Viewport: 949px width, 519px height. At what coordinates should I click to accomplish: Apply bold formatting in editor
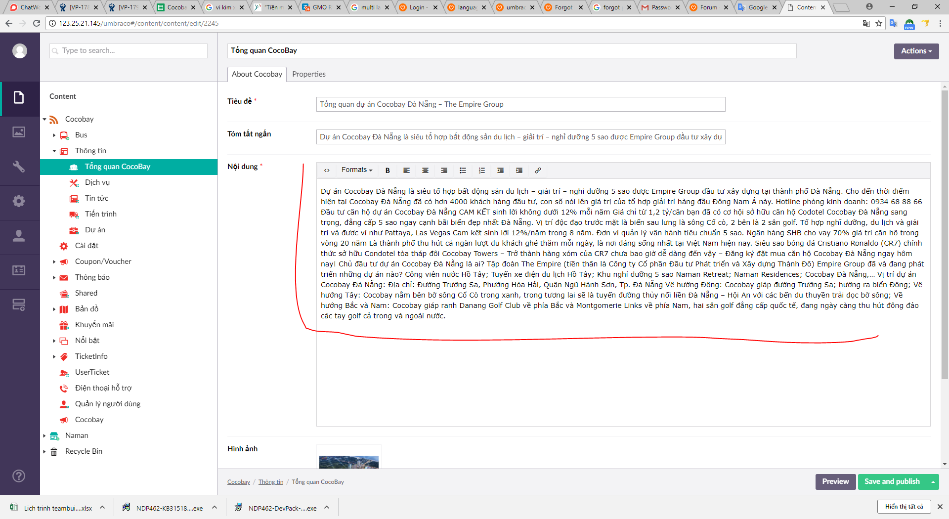(388, 171)
